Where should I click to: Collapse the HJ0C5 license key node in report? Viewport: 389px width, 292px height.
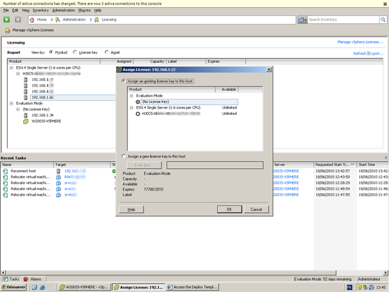(18, 74)
